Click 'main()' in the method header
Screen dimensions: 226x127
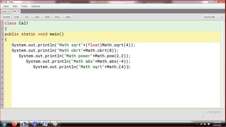coord(56,34)
